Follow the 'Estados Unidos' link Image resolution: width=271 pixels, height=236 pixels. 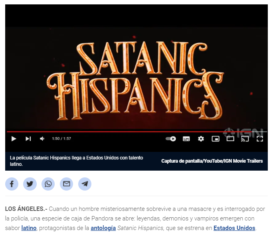tap(234, 228)
